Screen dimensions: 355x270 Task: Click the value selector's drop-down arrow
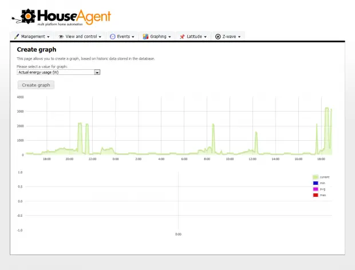97,72
